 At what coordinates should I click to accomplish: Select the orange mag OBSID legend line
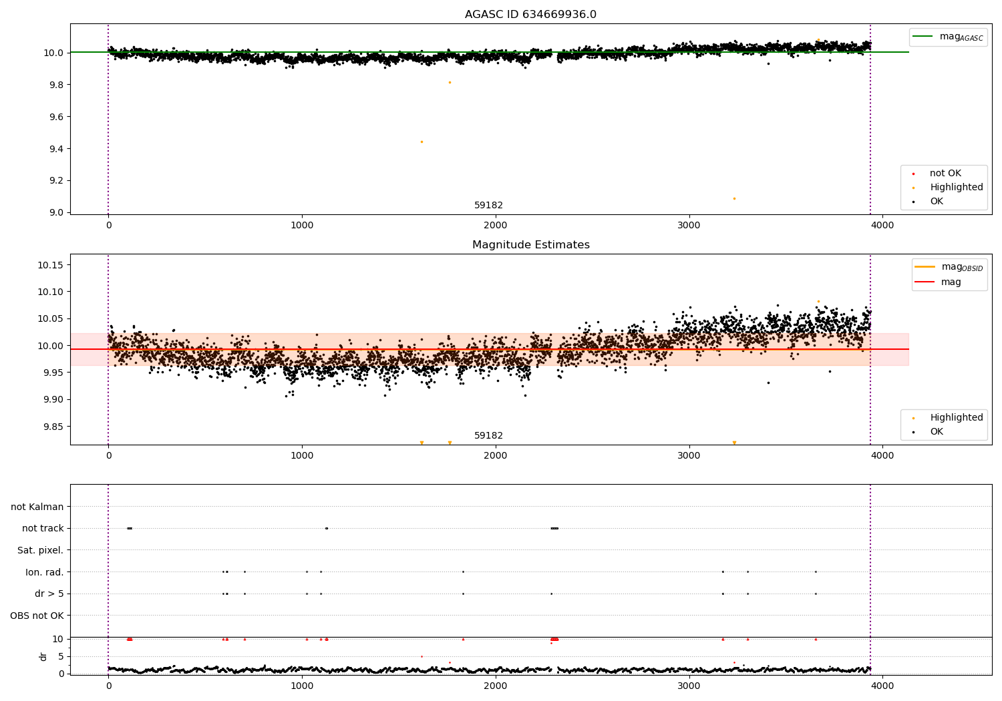[x=925, y=267]
